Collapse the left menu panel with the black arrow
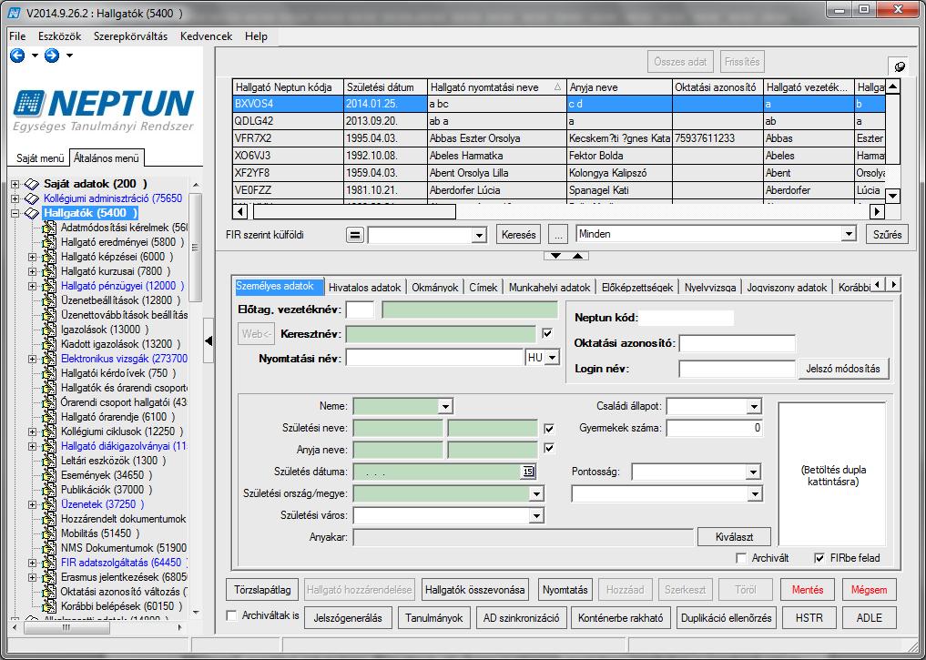This screenshot has width=926, height=660. 209,340
